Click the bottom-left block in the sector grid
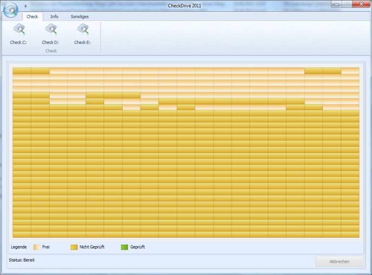The image size is (372, 275). point(21,234)
